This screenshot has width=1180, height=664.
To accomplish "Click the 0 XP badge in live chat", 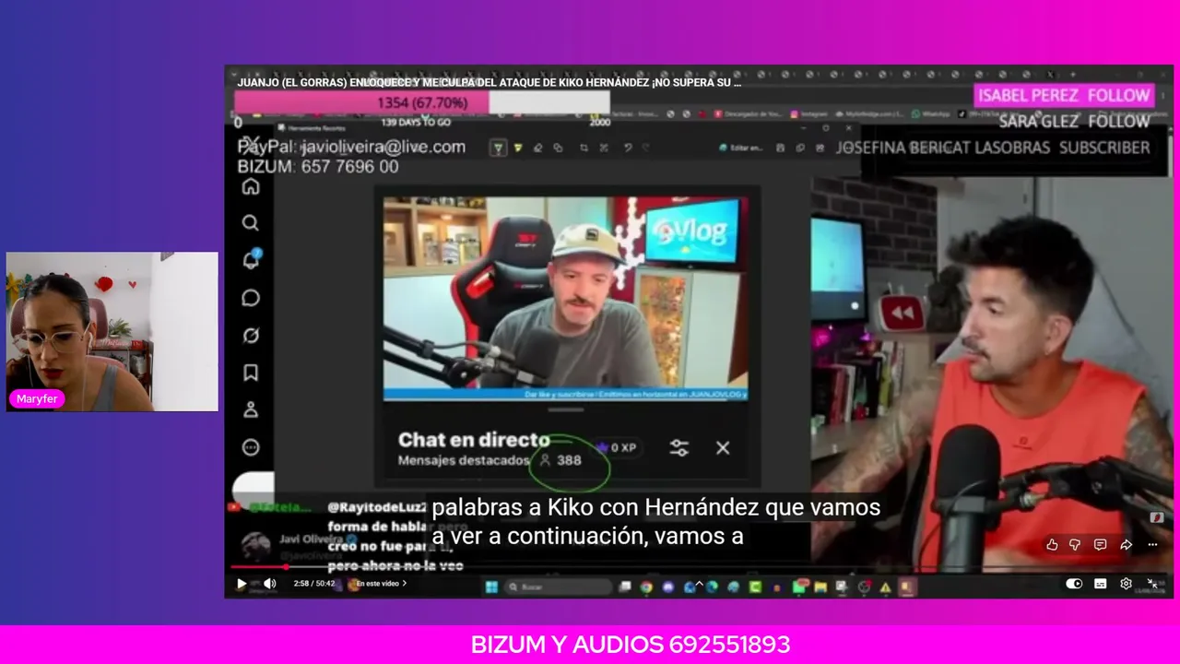I will point(617,447).
